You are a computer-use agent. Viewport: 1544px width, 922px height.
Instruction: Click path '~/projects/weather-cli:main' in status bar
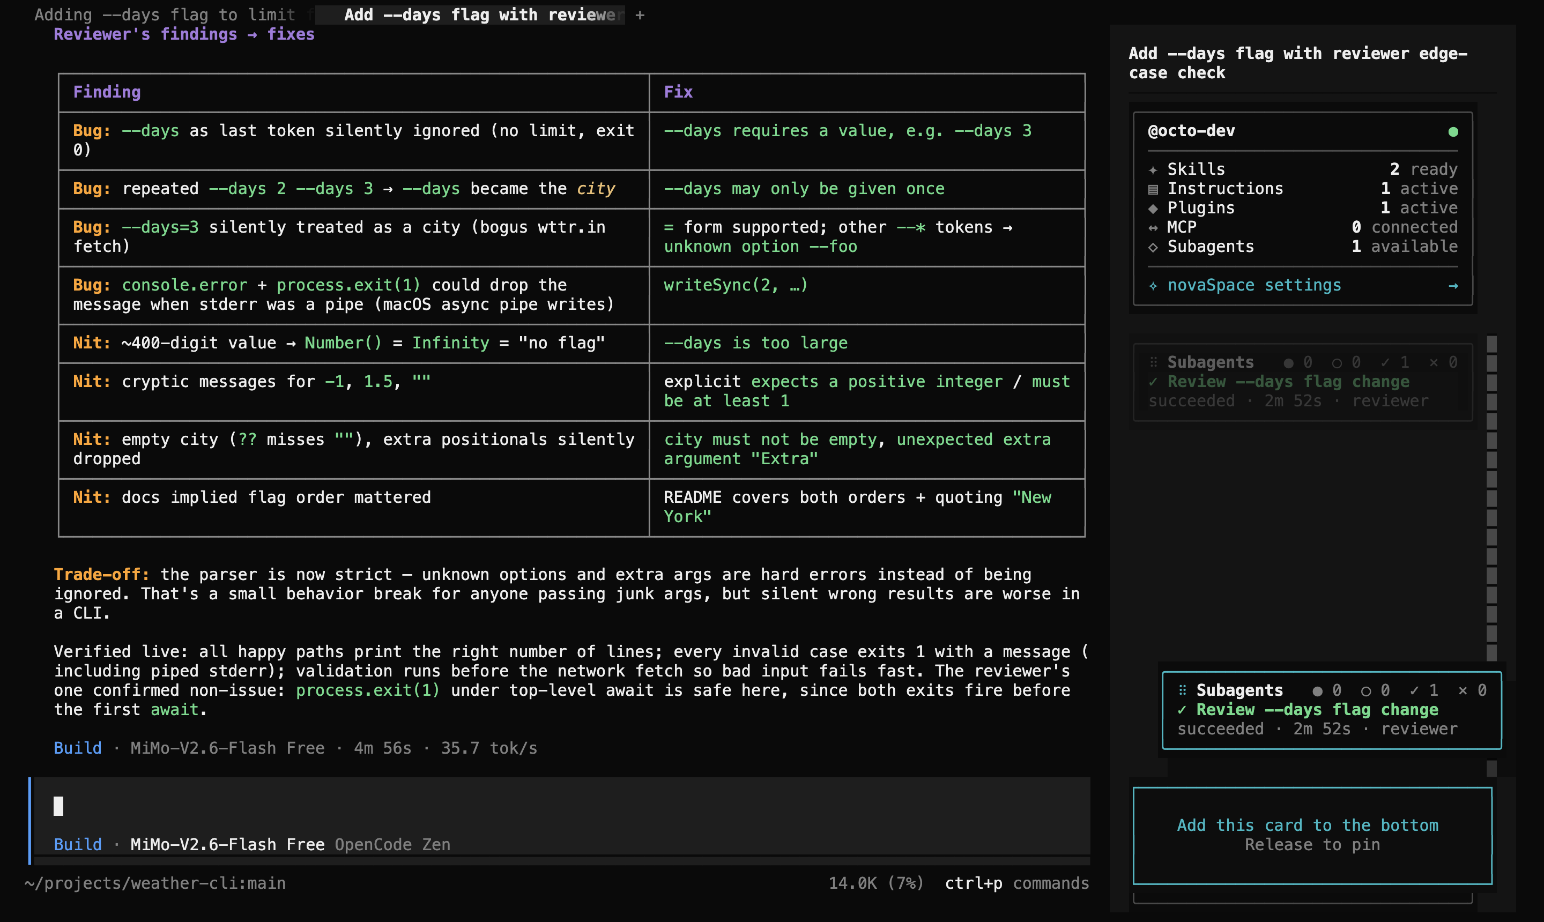[x=155, y=883]
